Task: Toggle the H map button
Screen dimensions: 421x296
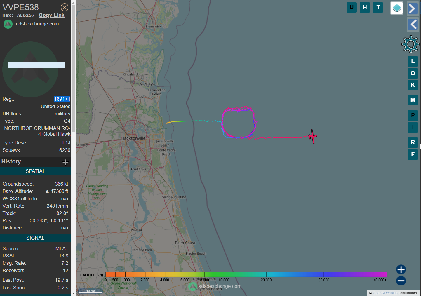Action: coord(365,7)
